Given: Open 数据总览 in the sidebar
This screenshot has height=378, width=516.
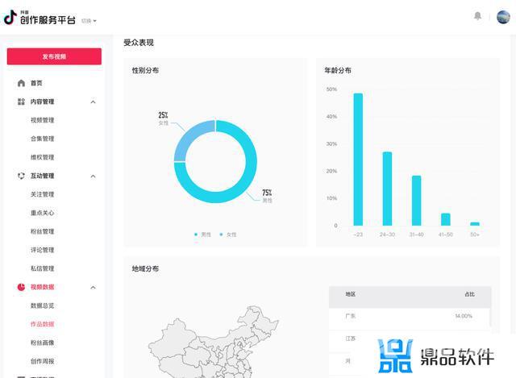Looking at the screenshot, I should (43, 305).
